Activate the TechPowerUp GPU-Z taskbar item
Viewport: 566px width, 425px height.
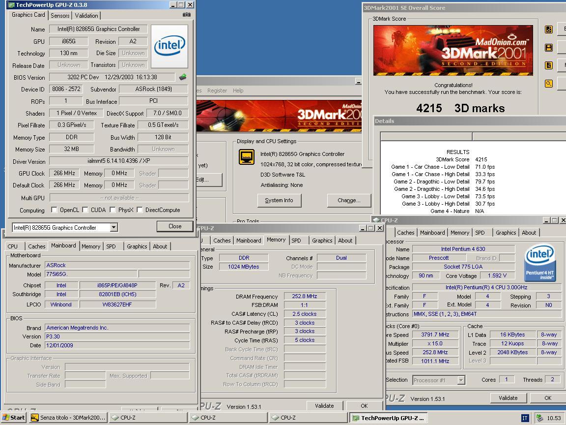389,418
